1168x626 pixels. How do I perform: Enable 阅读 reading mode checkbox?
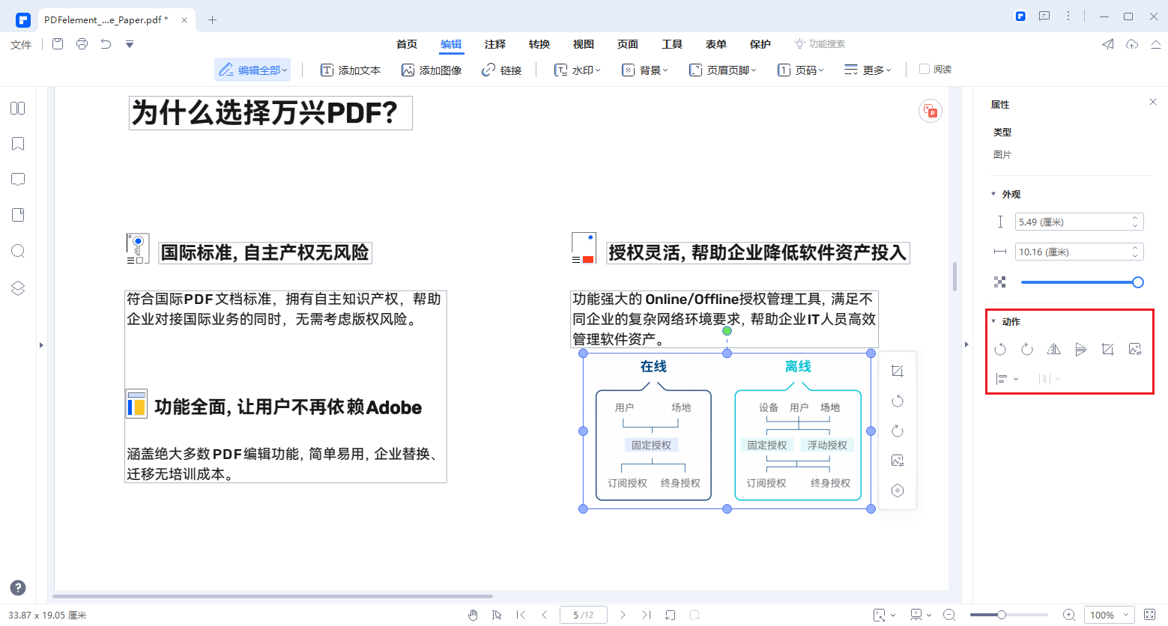coord(925,69)
